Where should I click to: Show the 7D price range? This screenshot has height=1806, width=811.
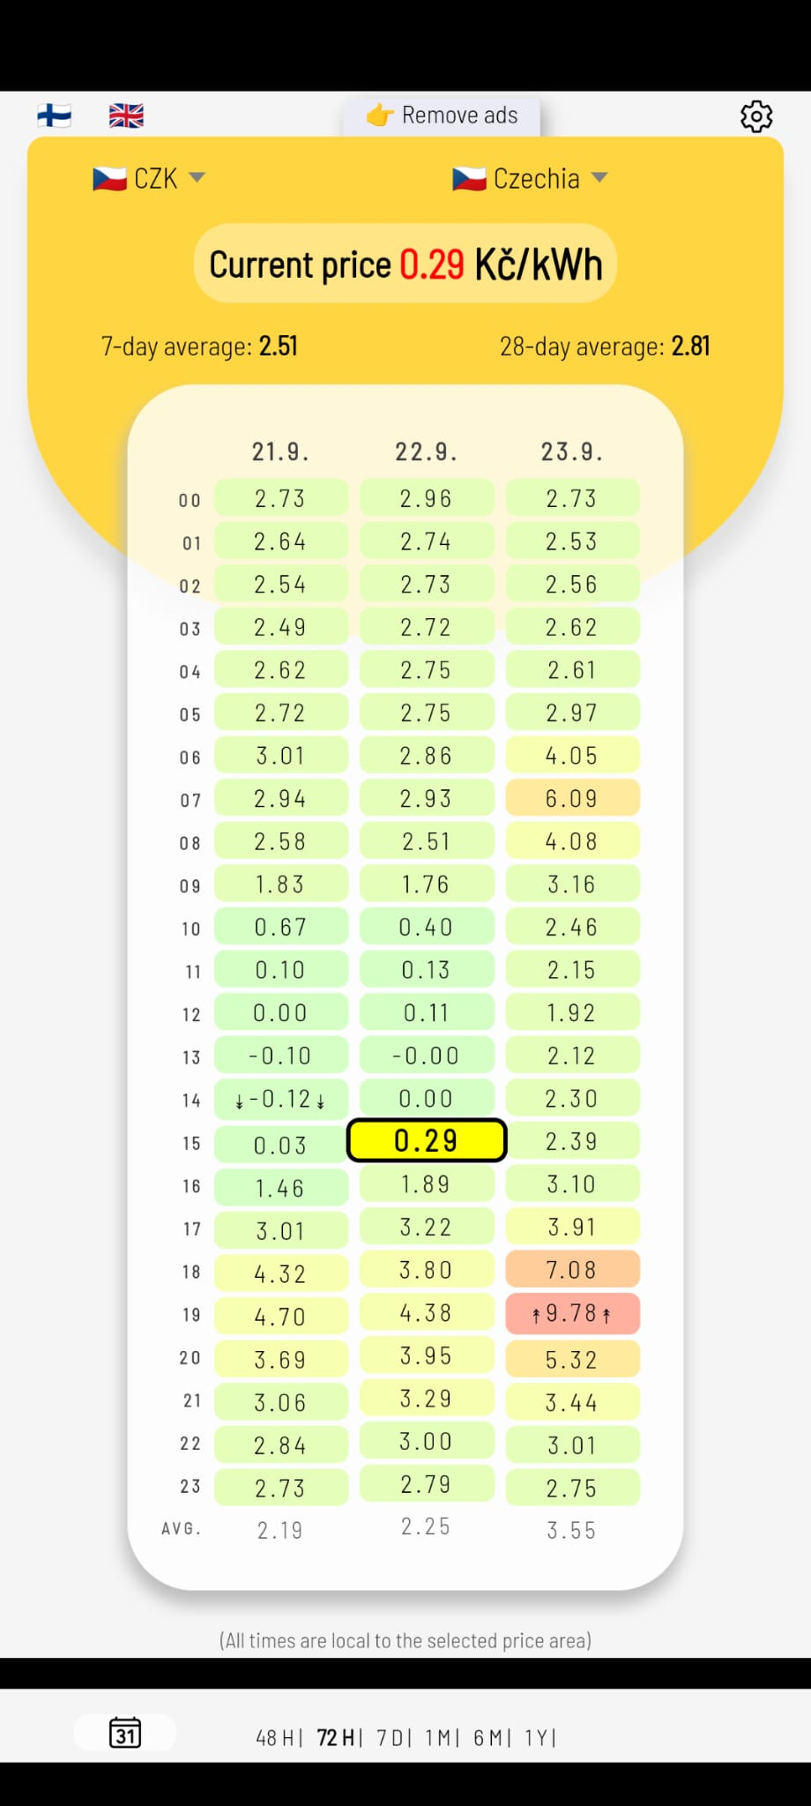391,1737
